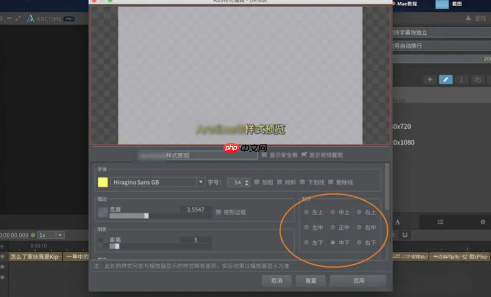Open the Mac教程 item on desktop

[407, 4]
